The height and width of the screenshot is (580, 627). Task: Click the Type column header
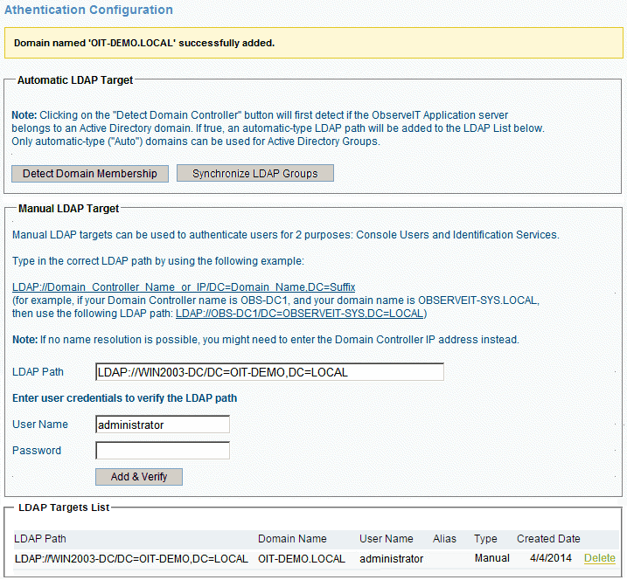pos(484,539)
